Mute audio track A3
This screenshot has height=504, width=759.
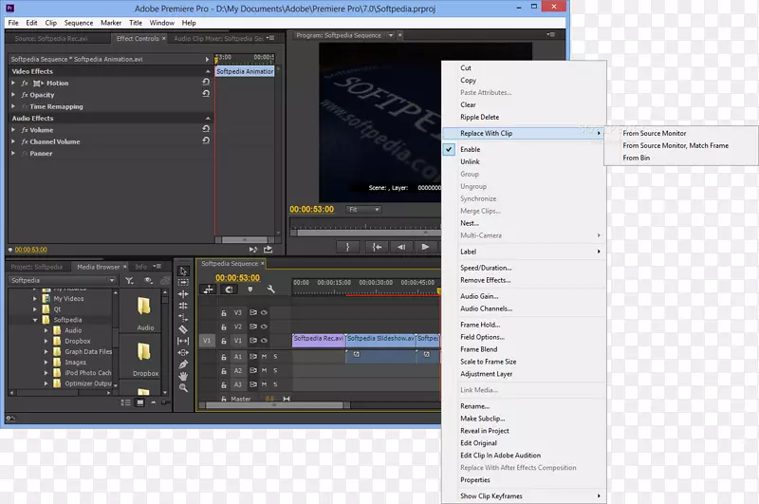tap(265, 385)
